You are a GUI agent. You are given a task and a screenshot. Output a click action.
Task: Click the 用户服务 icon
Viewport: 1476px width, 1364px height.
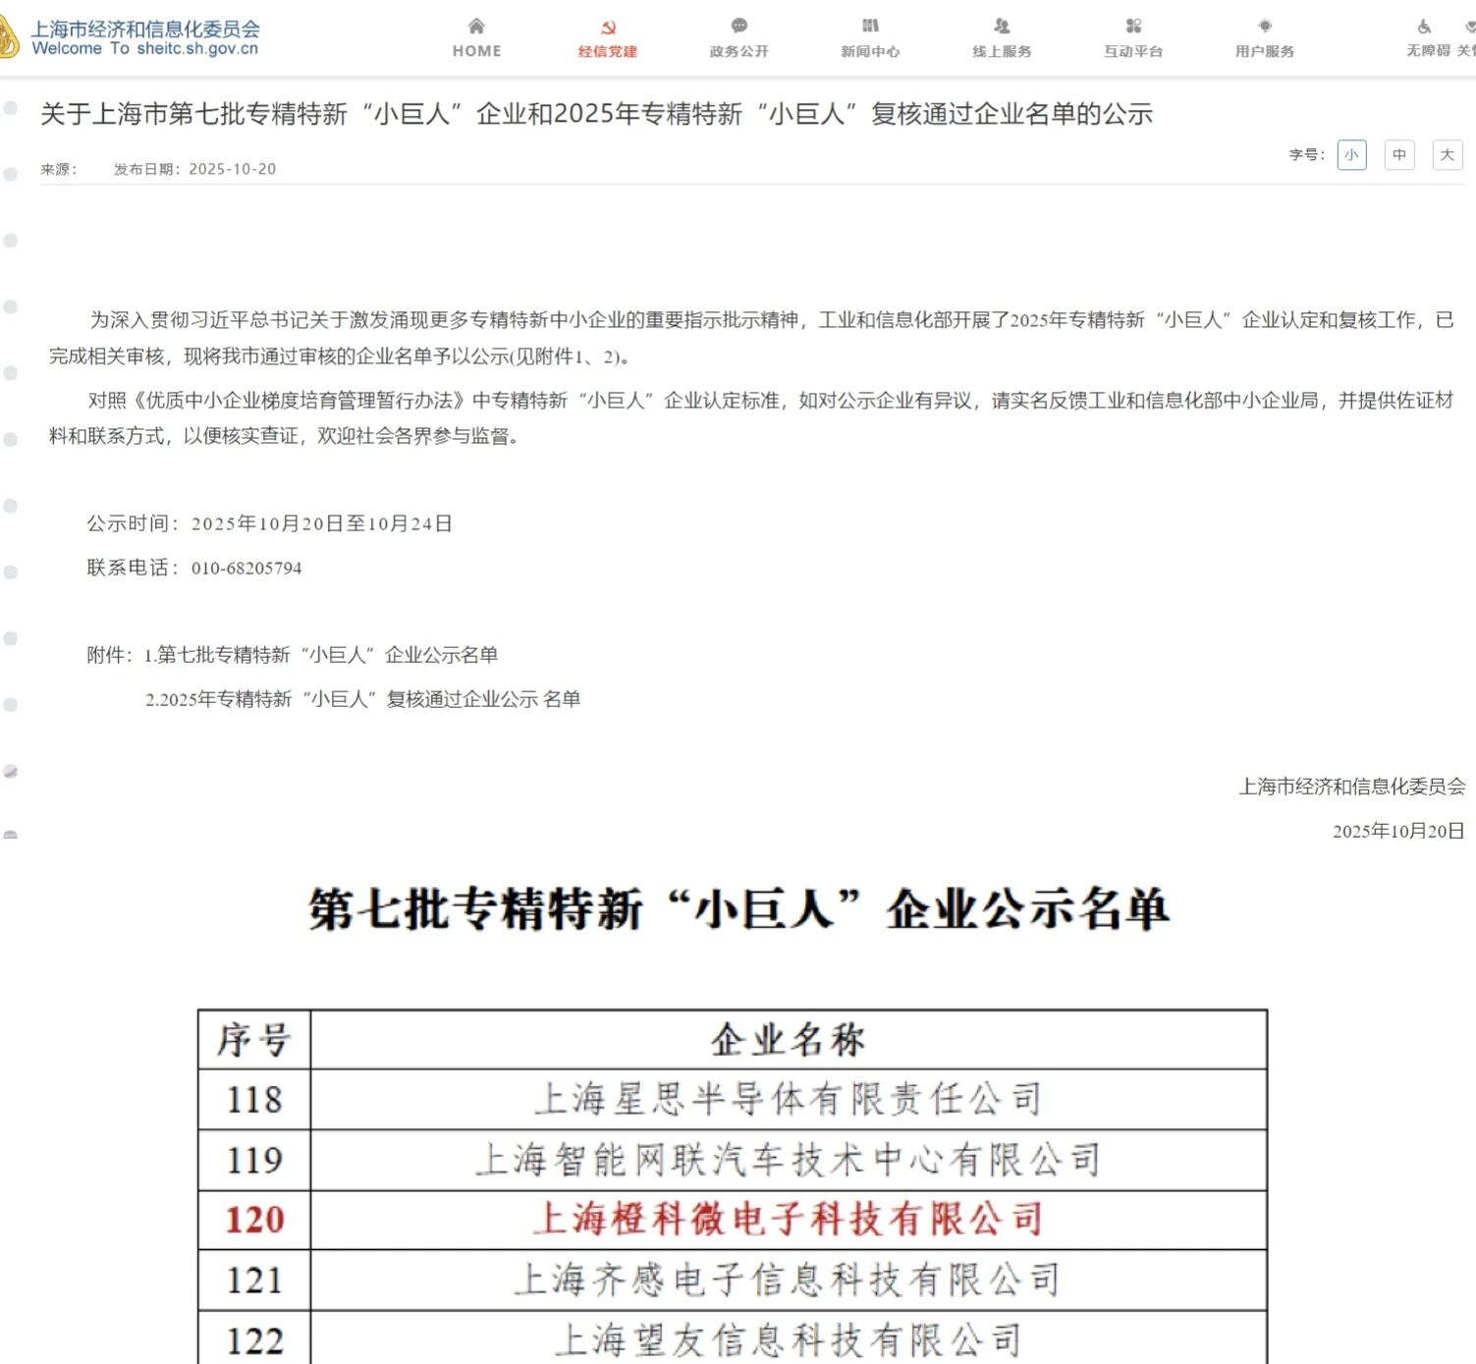pyautogui.click(x=1265, y=27)
